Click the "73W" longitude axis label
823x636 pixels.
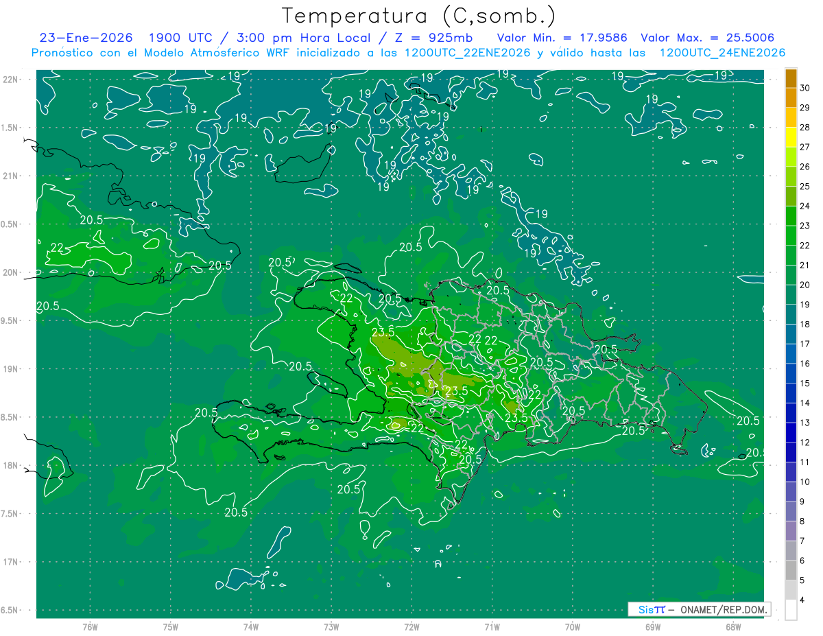coord(331,626)
